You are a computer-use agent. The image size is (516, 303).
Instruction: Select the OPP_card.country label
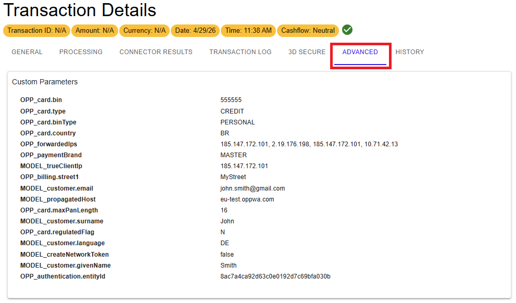(48, 133)
